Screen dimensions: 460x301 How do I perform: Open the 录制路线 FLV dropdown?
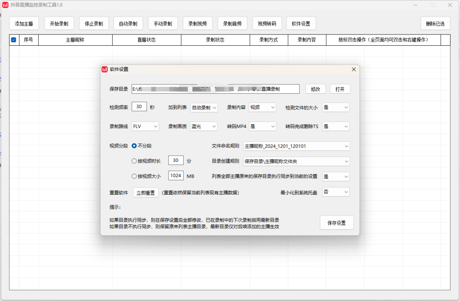145,127
